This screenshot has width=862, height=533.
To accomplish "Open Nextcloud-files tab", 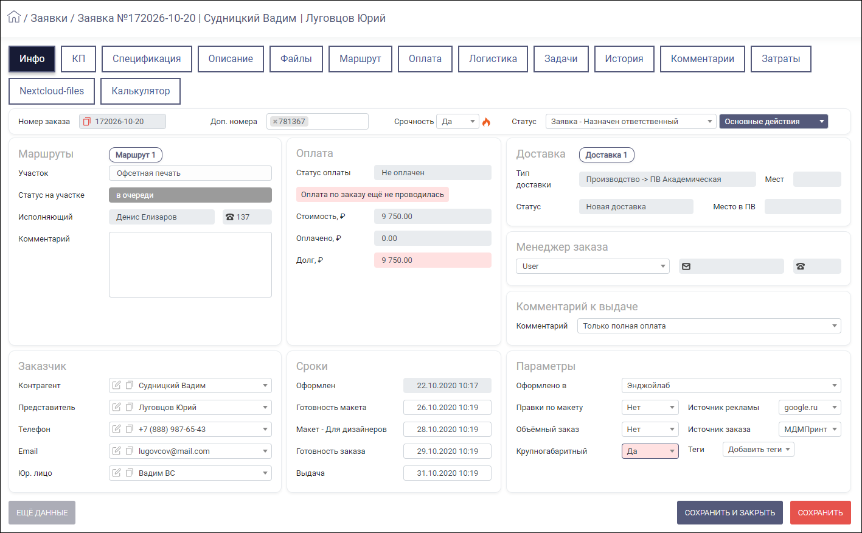I will point(52,91).
